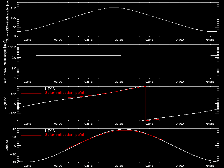Image resolution: width=224 pixels, height=168 pixels.
Task: Click the peak of the white Latitude curve
Action: [124, 129]
